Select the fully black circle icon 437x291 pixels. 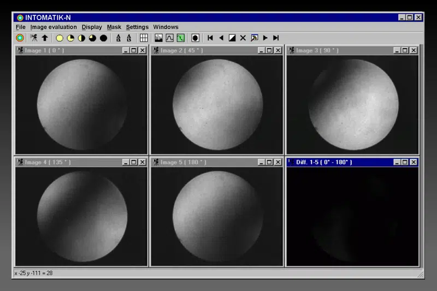[103, 38]
